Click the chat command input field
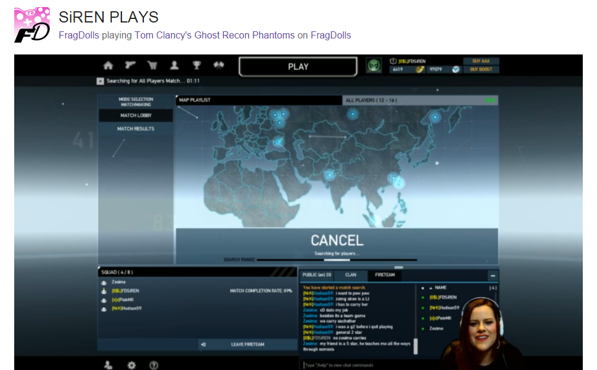597x370 pixels. (x=370, y=365)
